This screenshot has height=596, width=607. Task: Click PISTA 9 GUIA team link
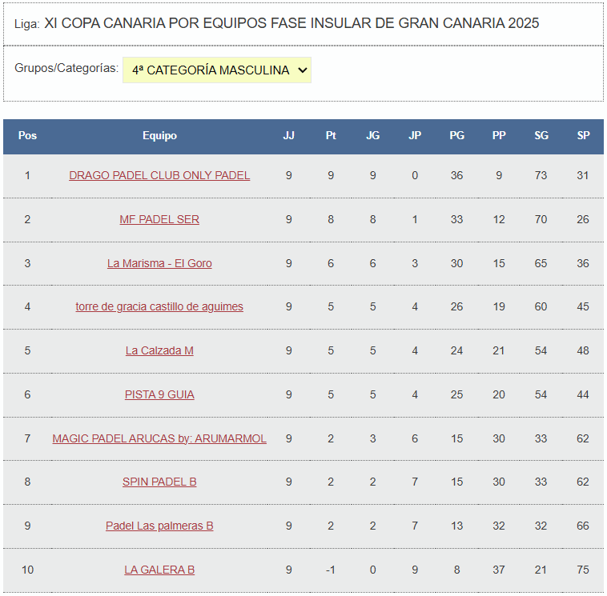tap(159, 394)
